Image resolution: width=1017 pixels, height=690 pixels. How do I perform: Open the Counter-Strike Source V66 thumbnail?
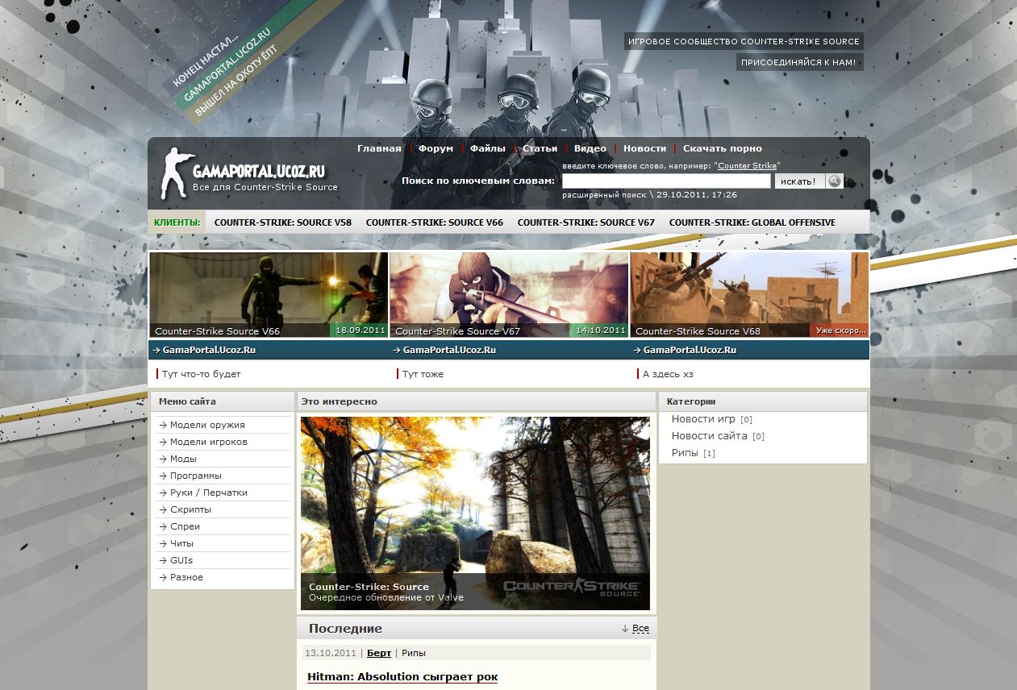pyautogui.click(x=269, y=294)
